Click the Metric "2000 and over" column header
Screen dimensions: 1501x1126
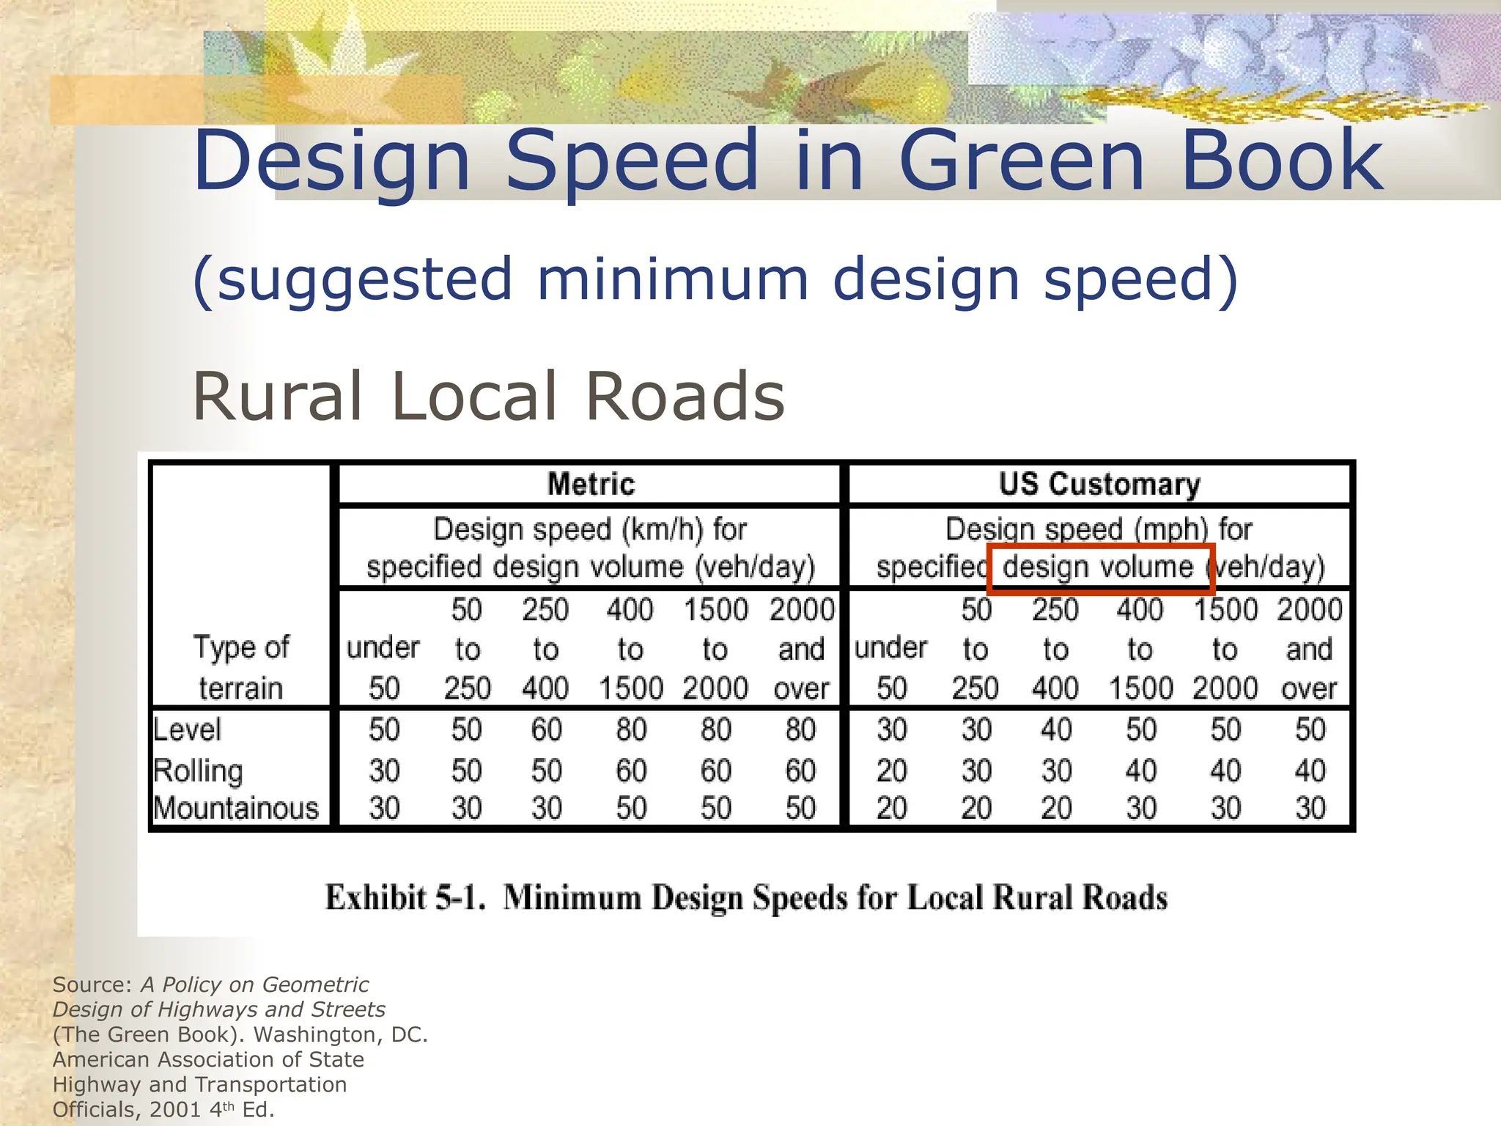click(801, 650)
